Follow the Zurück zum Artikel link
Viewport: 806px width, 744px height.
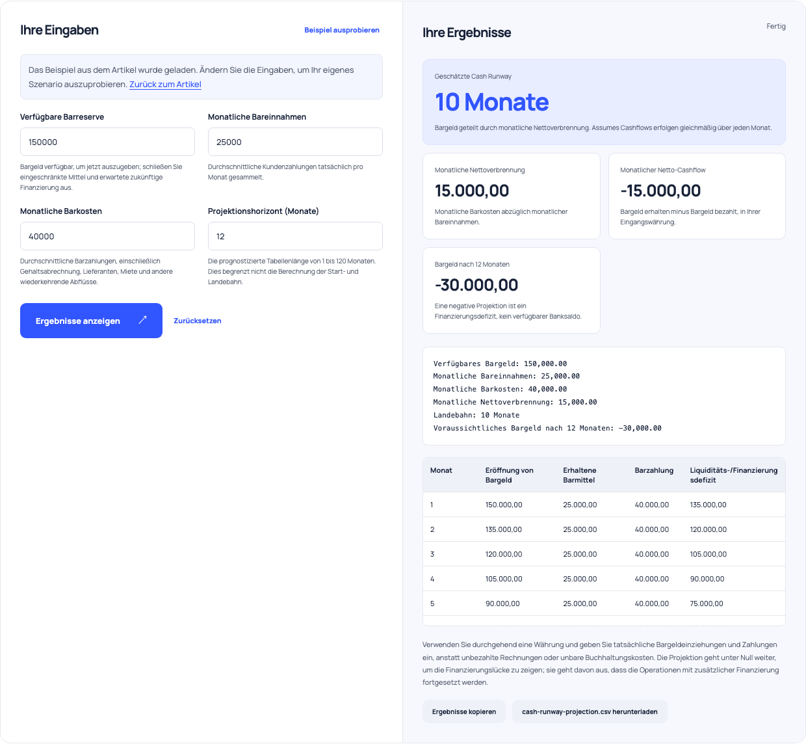[x=165, y=85]
